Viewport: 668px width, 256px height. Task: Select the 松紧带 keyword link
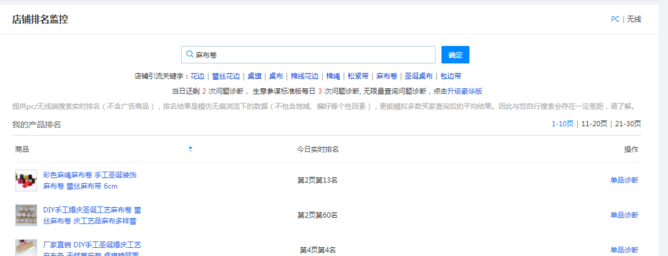358,77
